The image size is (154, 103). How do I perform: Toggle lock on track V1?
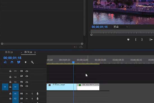pyautogui.click(x=10, y=87)
